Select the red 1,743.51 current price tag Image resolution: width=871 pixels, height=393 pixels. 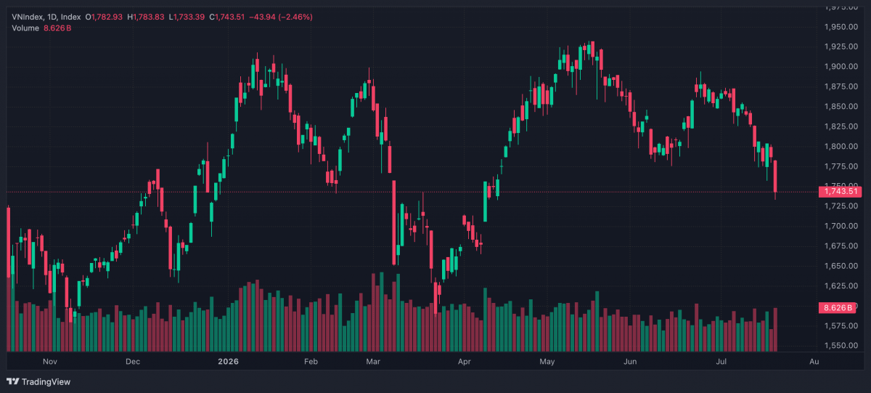click(x=841, y=192)
